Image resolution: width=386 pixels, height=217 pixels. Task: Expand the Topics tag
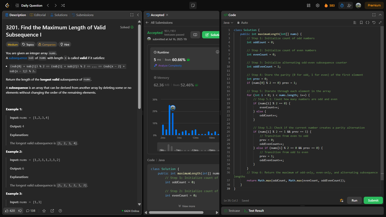coord(28,45)
